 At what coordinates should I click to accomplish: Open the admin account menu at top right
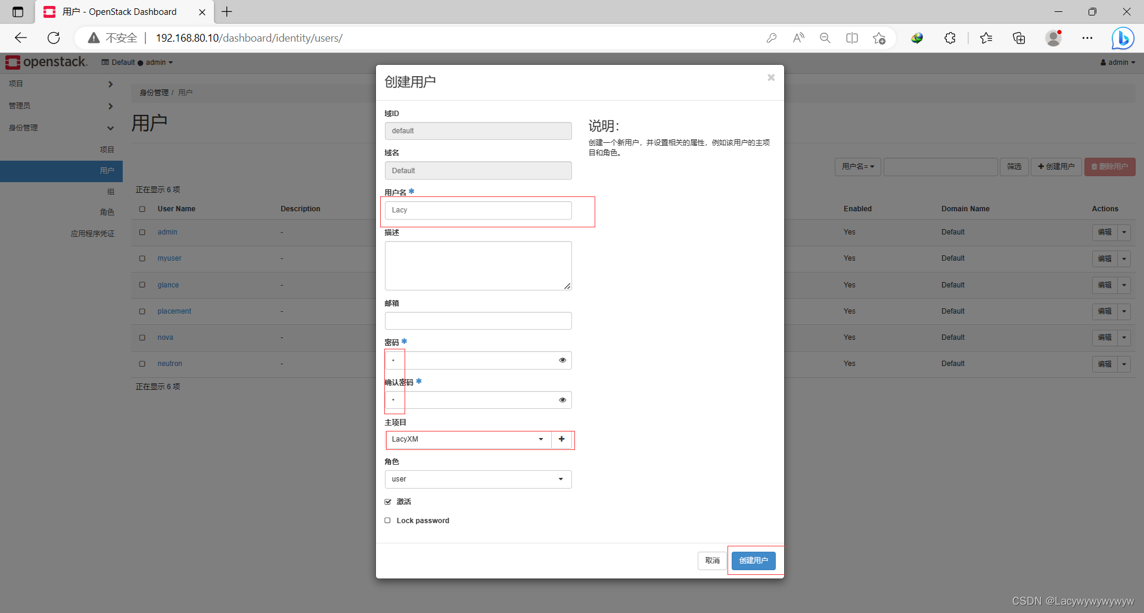(x=1117, y=62)
